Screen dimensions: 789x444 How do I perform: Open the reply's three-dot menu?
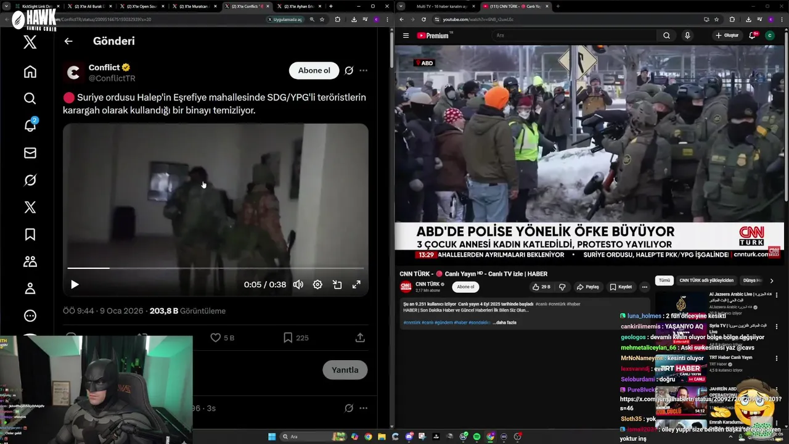coord(364,408)
